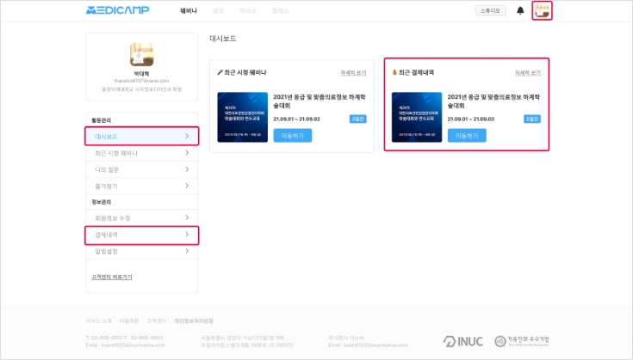633x360 pixels.
Task: Open 결제내역 in the sidebar menu
Action: point(142,235)
